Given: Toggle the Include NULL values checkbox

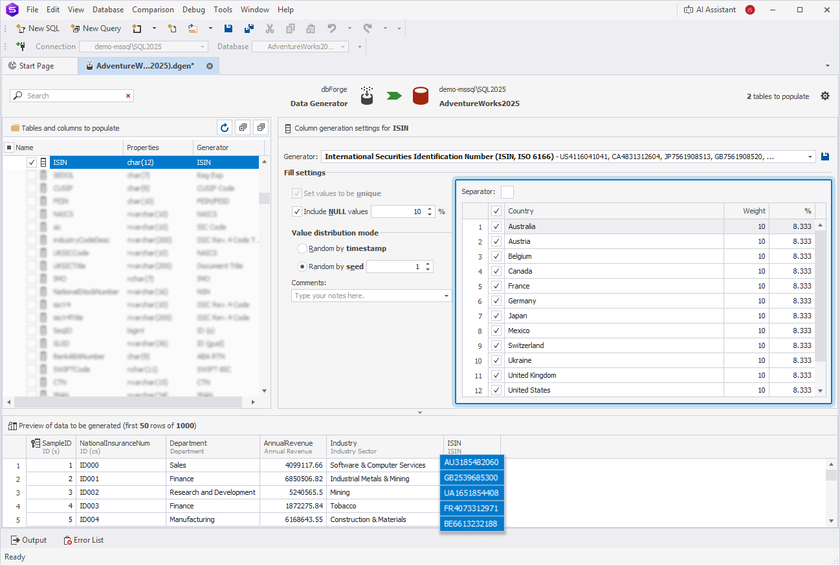Looking at the screenshot, I should (x=297, y=212).
